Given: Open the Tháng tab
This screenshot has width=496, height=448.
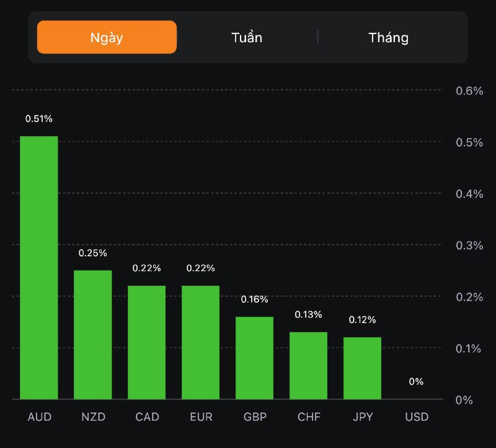Looking at the screenshot, I should click(x=389, y=37).
